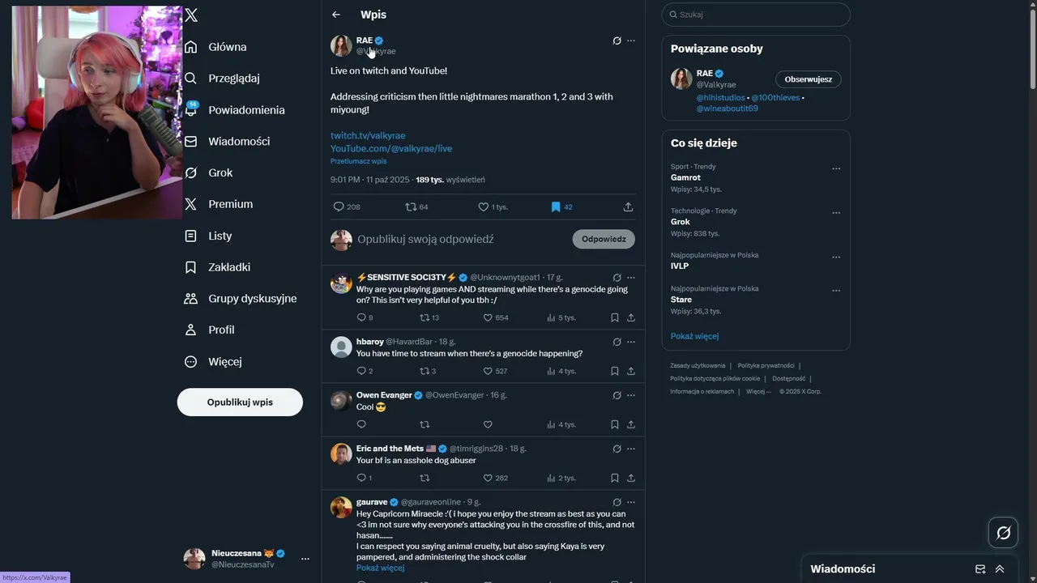
Task: Repost RAE's main post
Action: [411, 207]
